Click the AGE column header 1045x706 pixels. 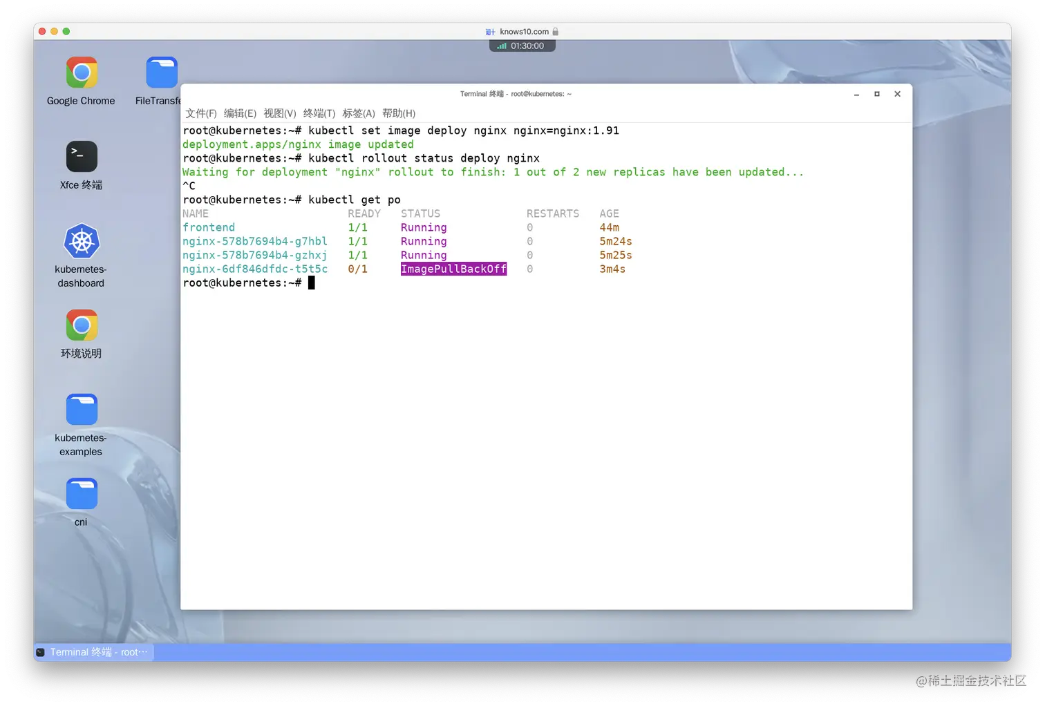[609, 213]
